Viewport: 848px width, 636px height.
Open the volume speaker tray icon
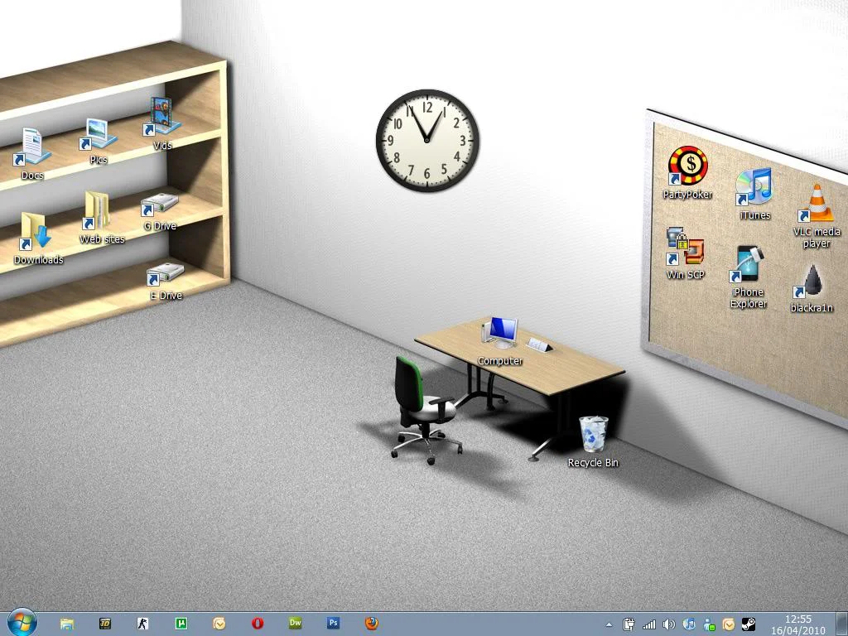point(669,624)
